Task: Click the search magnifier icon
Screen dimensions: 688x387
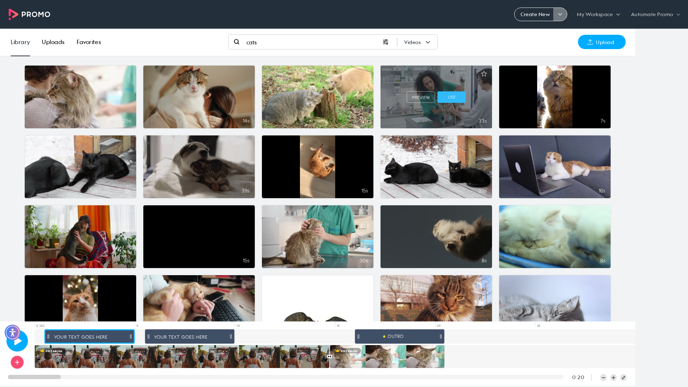Action: tap(236, 42)
